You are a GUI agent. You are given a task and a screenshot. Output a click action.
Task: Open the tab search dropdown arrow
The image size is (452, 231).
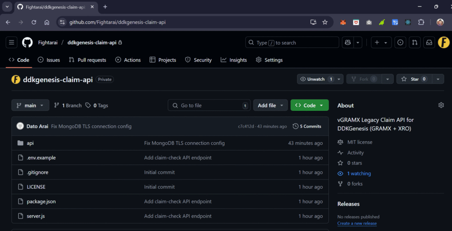[x=7, y=7]
